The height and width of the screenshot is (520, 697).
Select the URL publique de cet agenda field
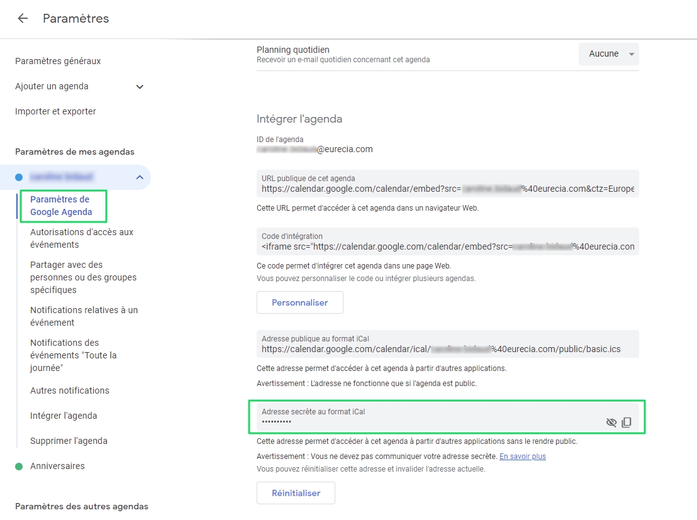point(448,184)
